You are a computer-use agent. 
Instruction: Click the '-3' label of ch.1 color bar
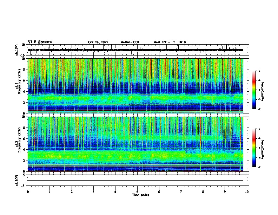point(259,71)
